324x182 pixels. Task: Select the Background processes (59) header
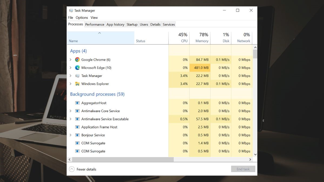coord(97,94)
